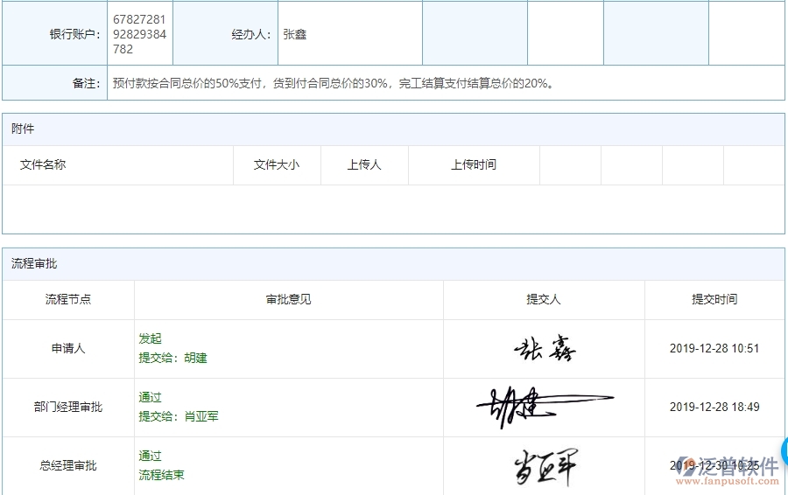Click the 2019-12-28 18:49 timestamp

click(714, 407)
